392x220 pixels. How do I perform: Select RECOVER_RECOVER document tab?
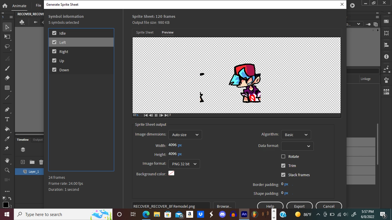tap(30, 14)
